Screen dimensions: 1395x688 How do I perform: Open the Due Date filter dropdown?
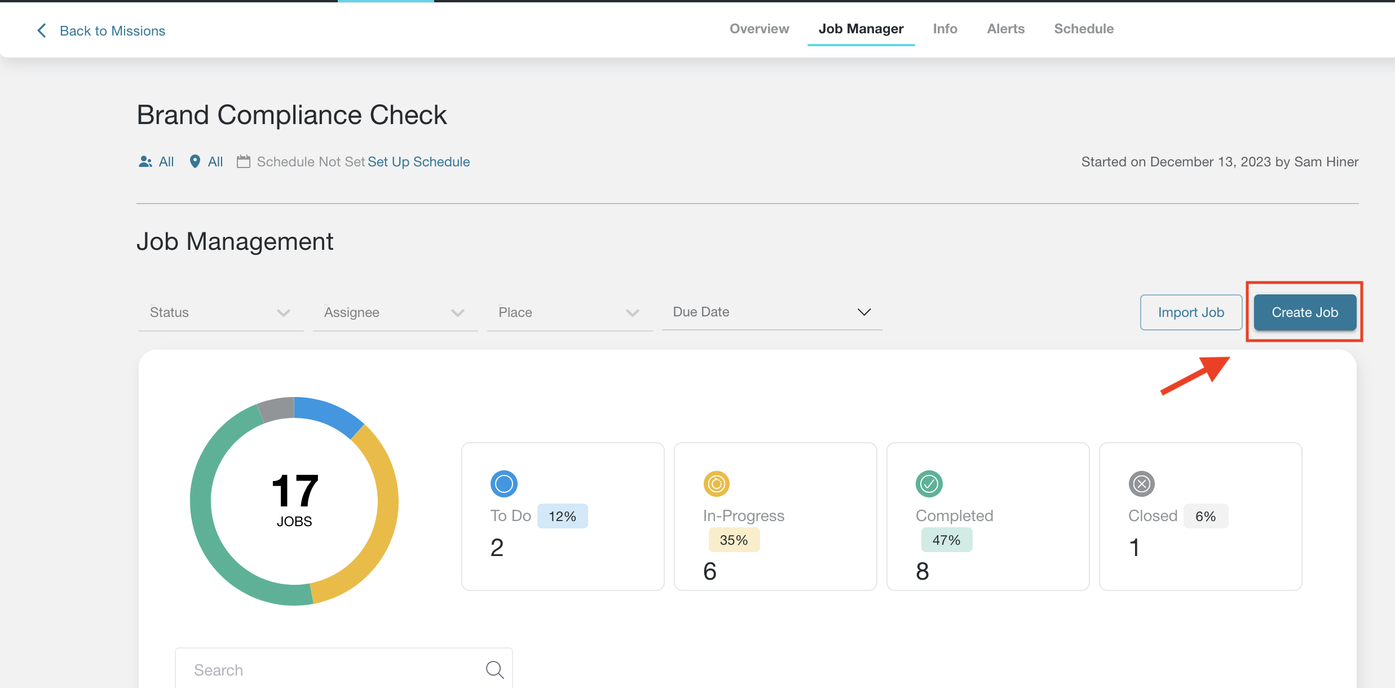tap(772, 312)
